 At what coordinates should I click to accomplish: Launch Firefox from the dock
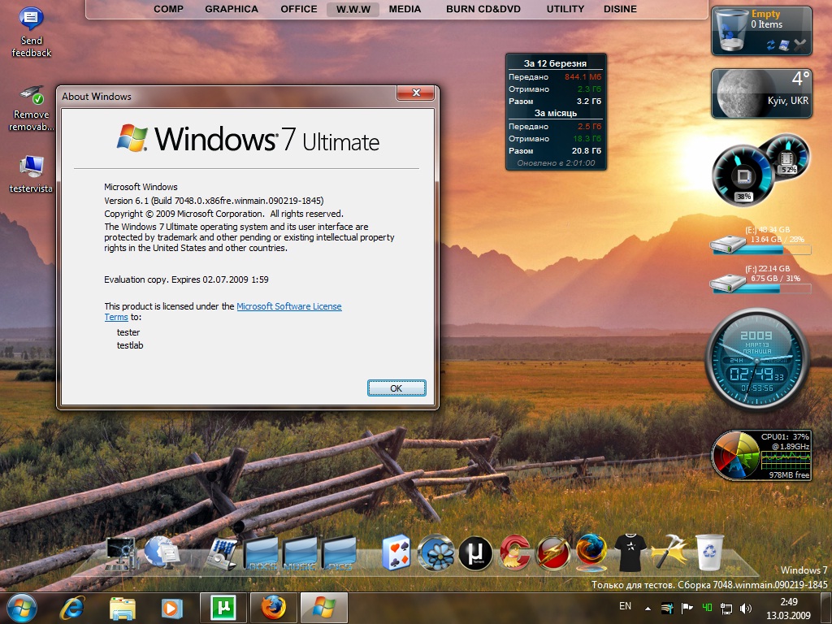tap(591, 552)
